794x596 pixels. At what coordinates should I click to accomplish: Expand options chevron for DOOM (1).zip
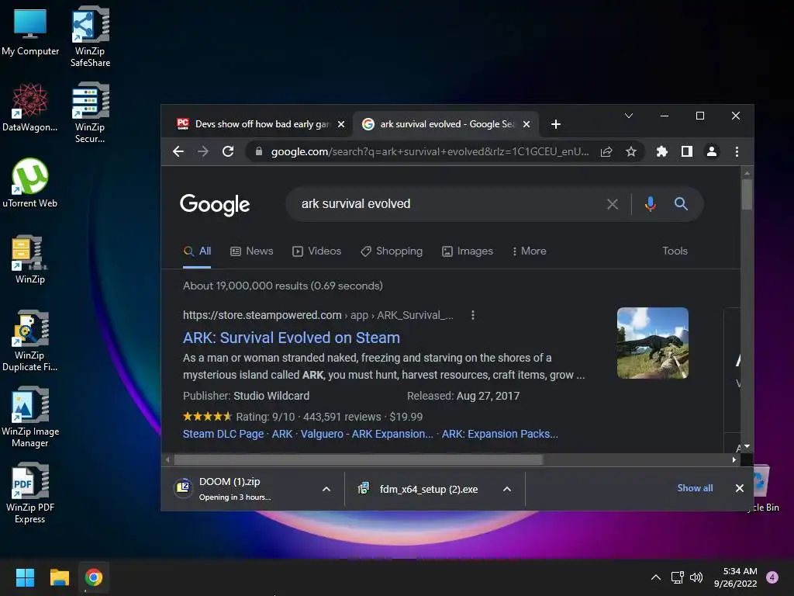pos(326,489)
